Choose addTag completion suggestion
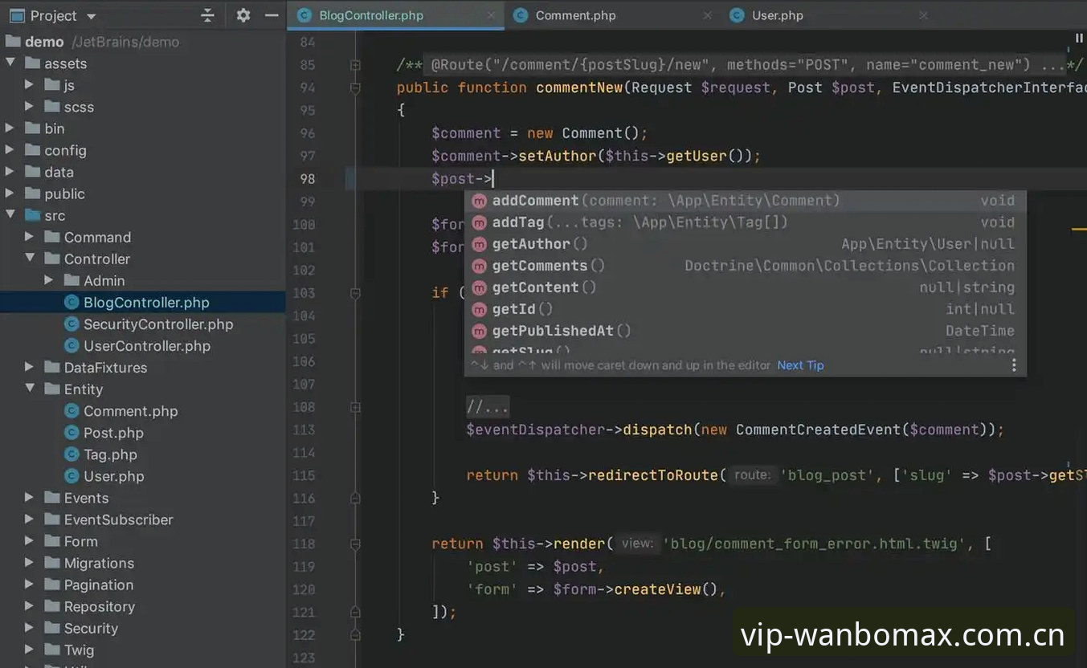The width and height of the screenshot is (1087, 668). pyautogui.click(x=745, y=222)
